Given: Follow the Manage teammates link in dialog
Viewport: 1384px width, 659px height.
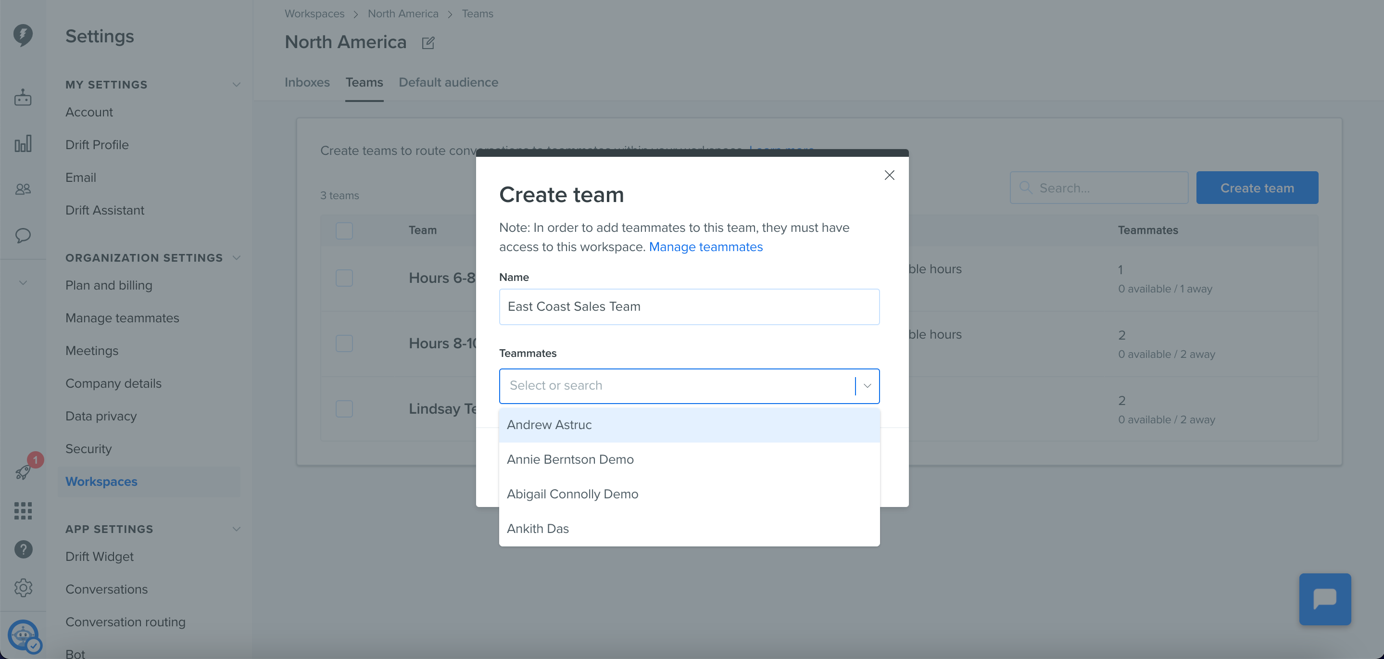Looking at the screenshot, I should click(705, 247).
